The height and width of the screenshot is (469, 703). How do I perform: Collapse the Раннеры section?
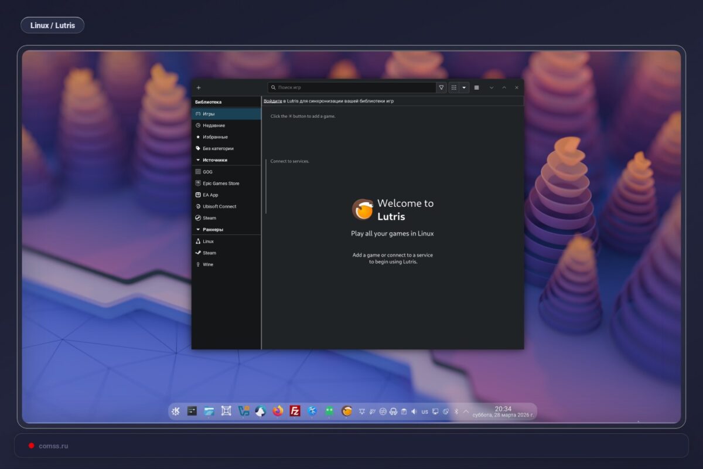197,229
